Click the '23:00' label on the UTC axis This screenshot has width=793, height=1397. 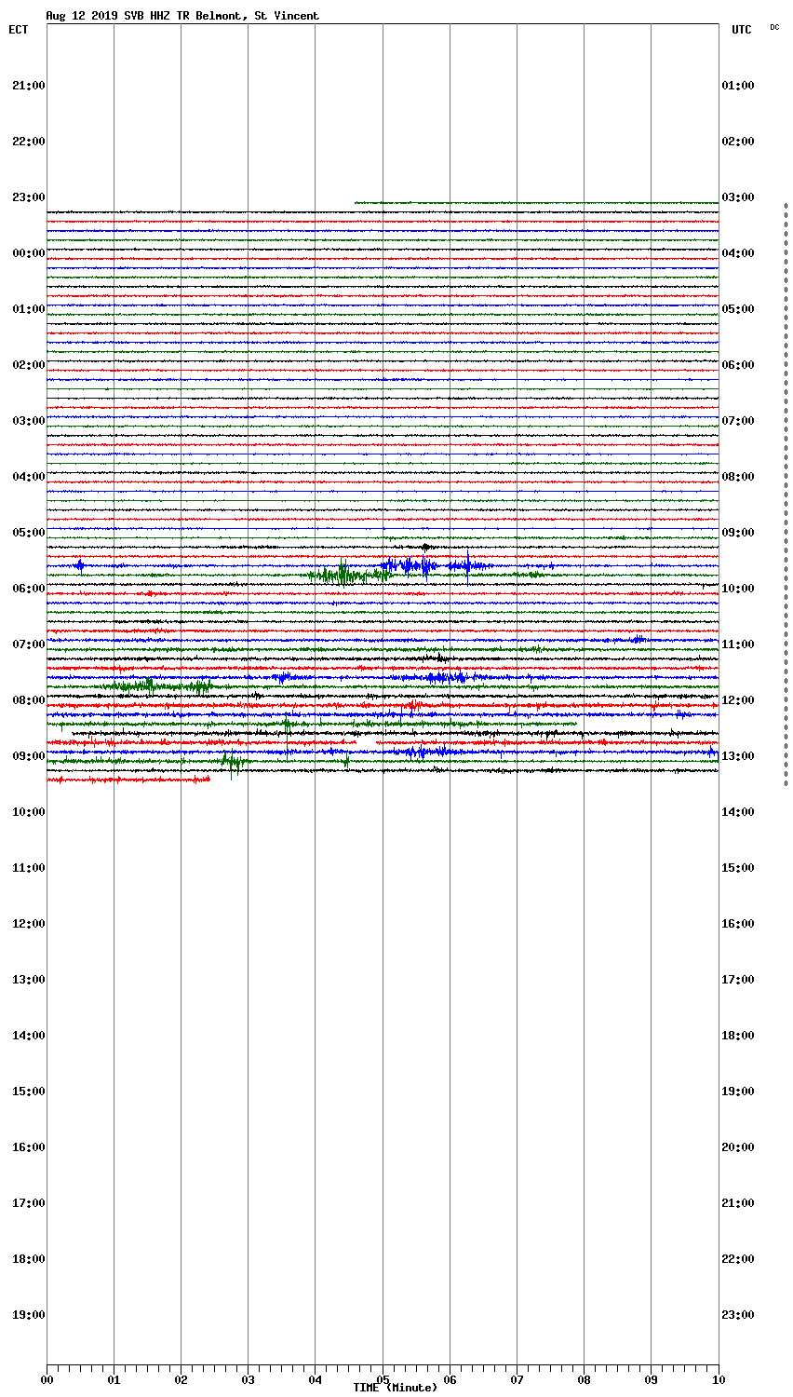[738, 1315]
